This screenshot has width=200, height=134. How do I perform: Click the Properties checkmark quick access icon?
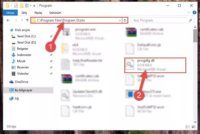point(16,6)
